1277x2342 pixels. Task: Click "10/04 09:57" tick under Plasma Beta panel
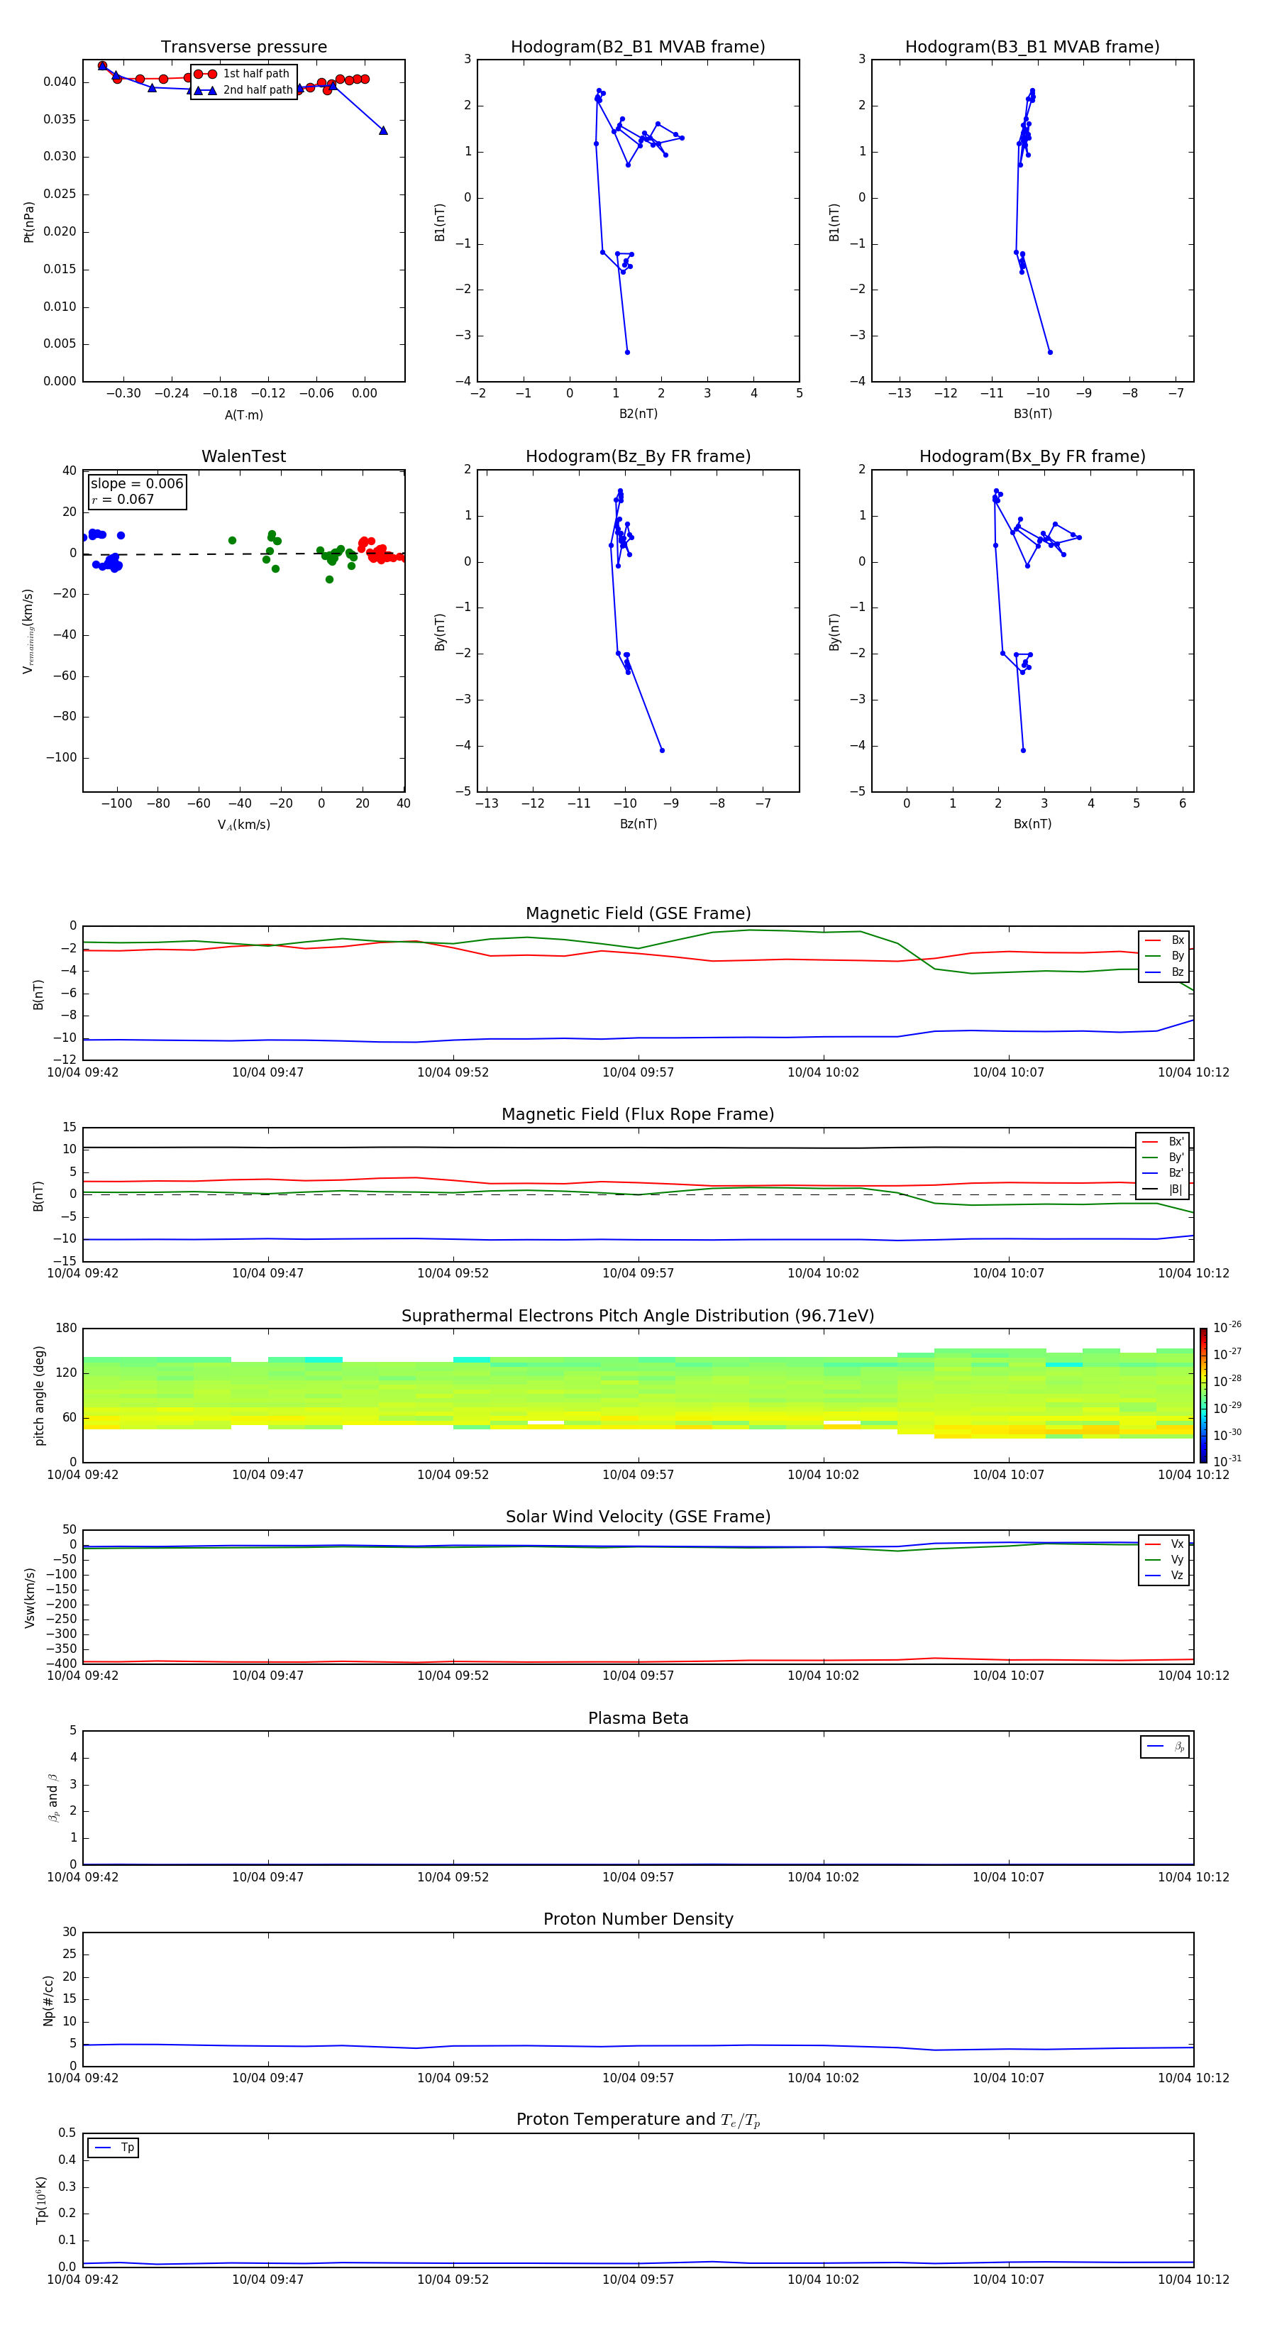[638, 1876]
